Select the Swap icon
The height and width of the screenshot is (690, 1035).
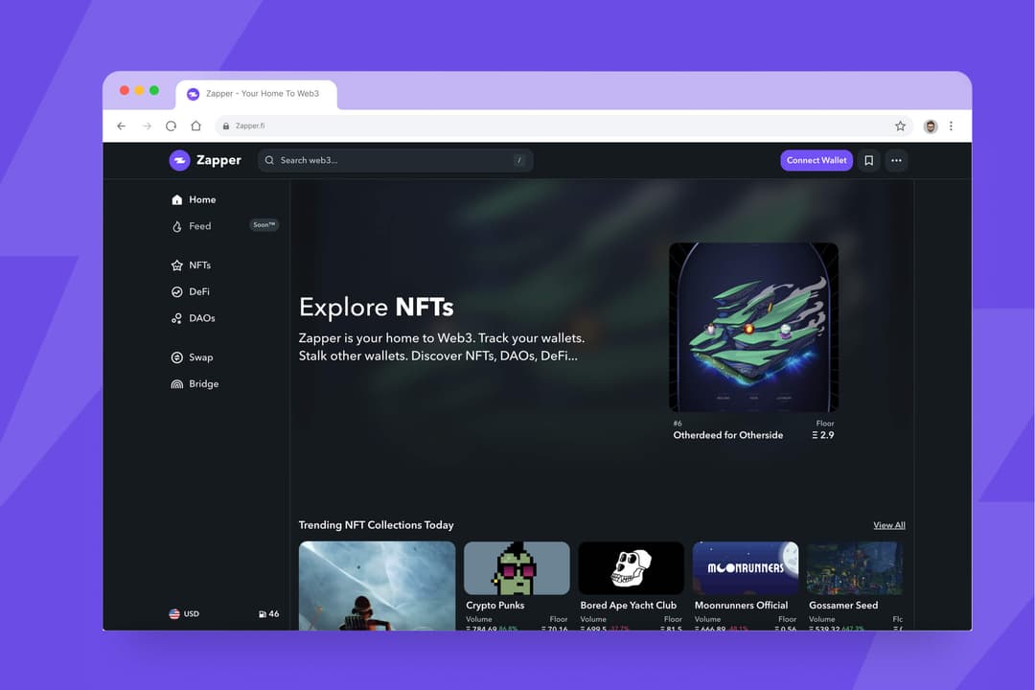click(x=178, y=356)
